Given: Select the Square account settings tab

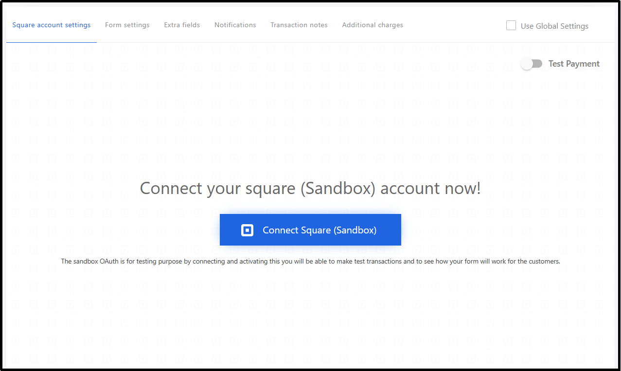Looking at the screenshot, I should coord(51,25).
